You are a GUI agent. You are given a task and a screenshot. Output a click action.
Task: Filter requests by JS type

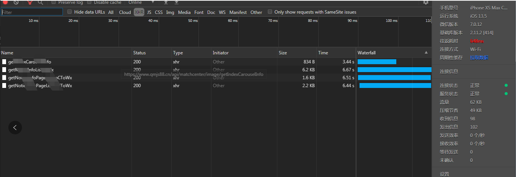pos(149,12)
